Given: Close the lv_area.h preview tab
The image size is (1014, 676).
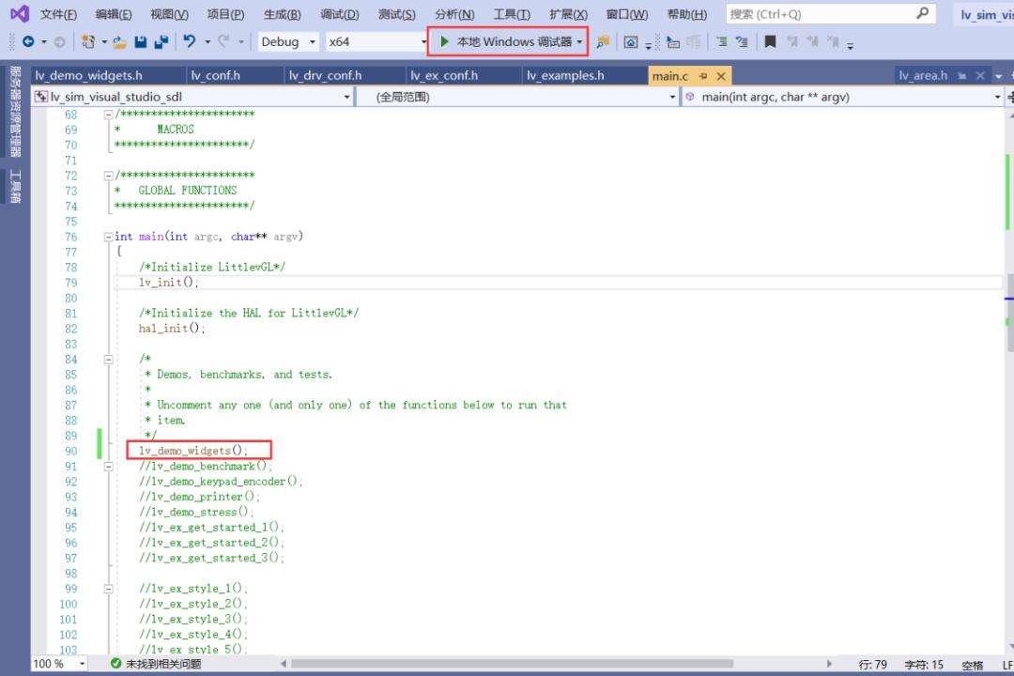Looking at the screenshot, I should [980, 76].
